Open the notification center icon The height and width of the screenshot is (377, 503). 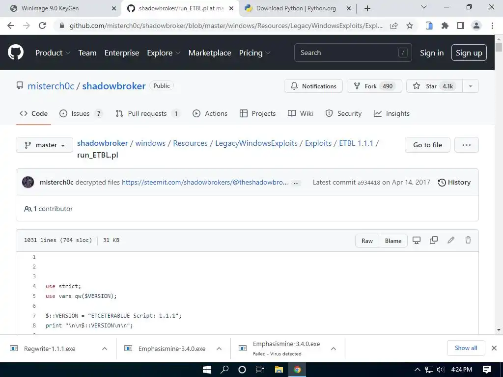click(x=487, y=370)
